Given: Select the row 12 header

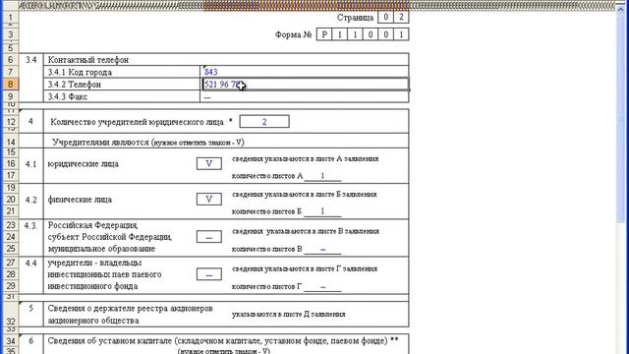Looking at the screenshot, I should [10, 122].
